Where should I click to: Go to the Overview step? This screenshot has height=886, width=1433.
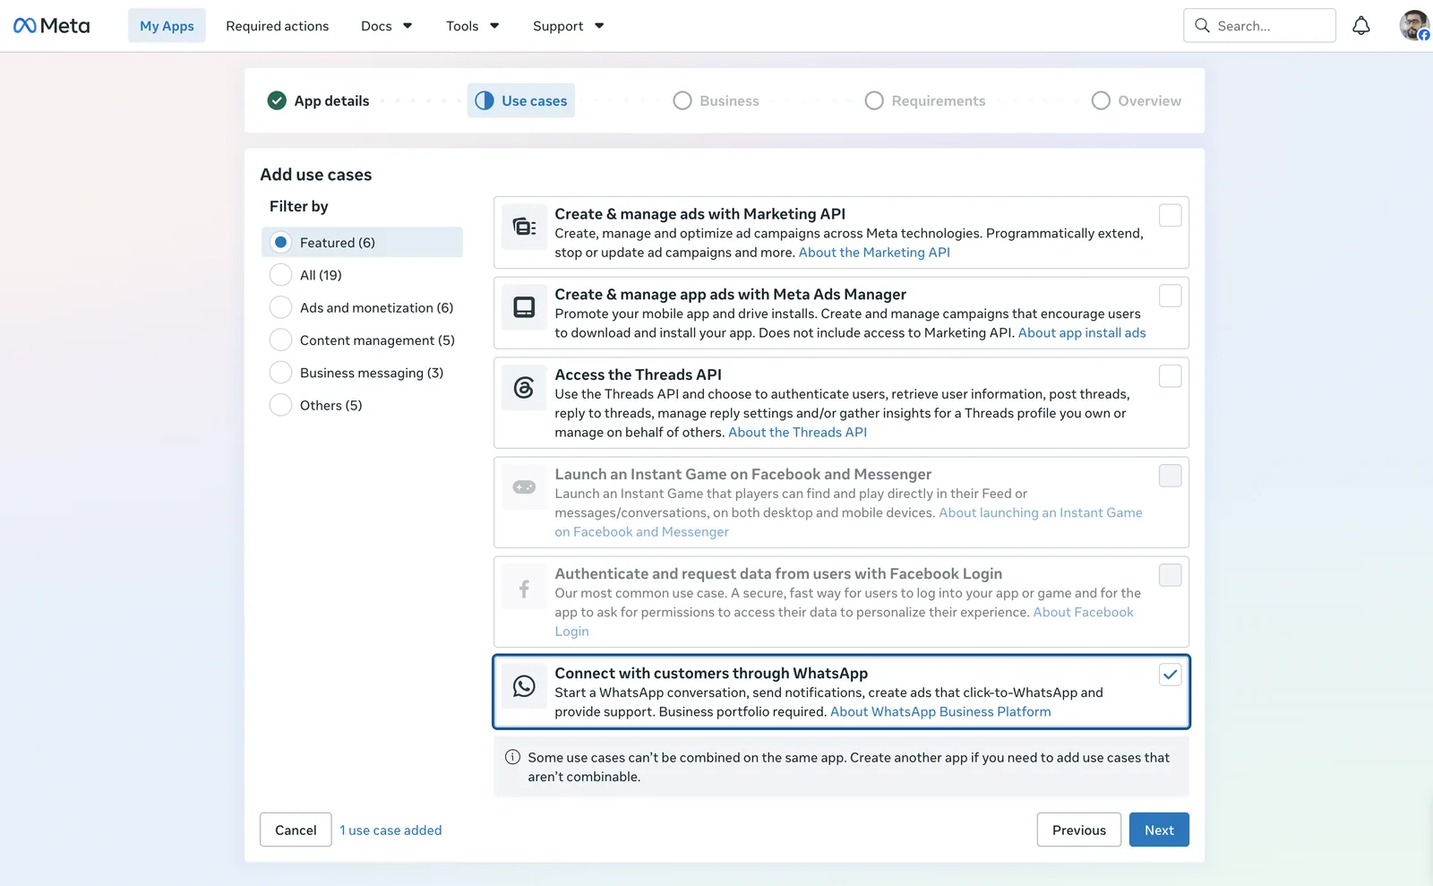point(1137,100)
